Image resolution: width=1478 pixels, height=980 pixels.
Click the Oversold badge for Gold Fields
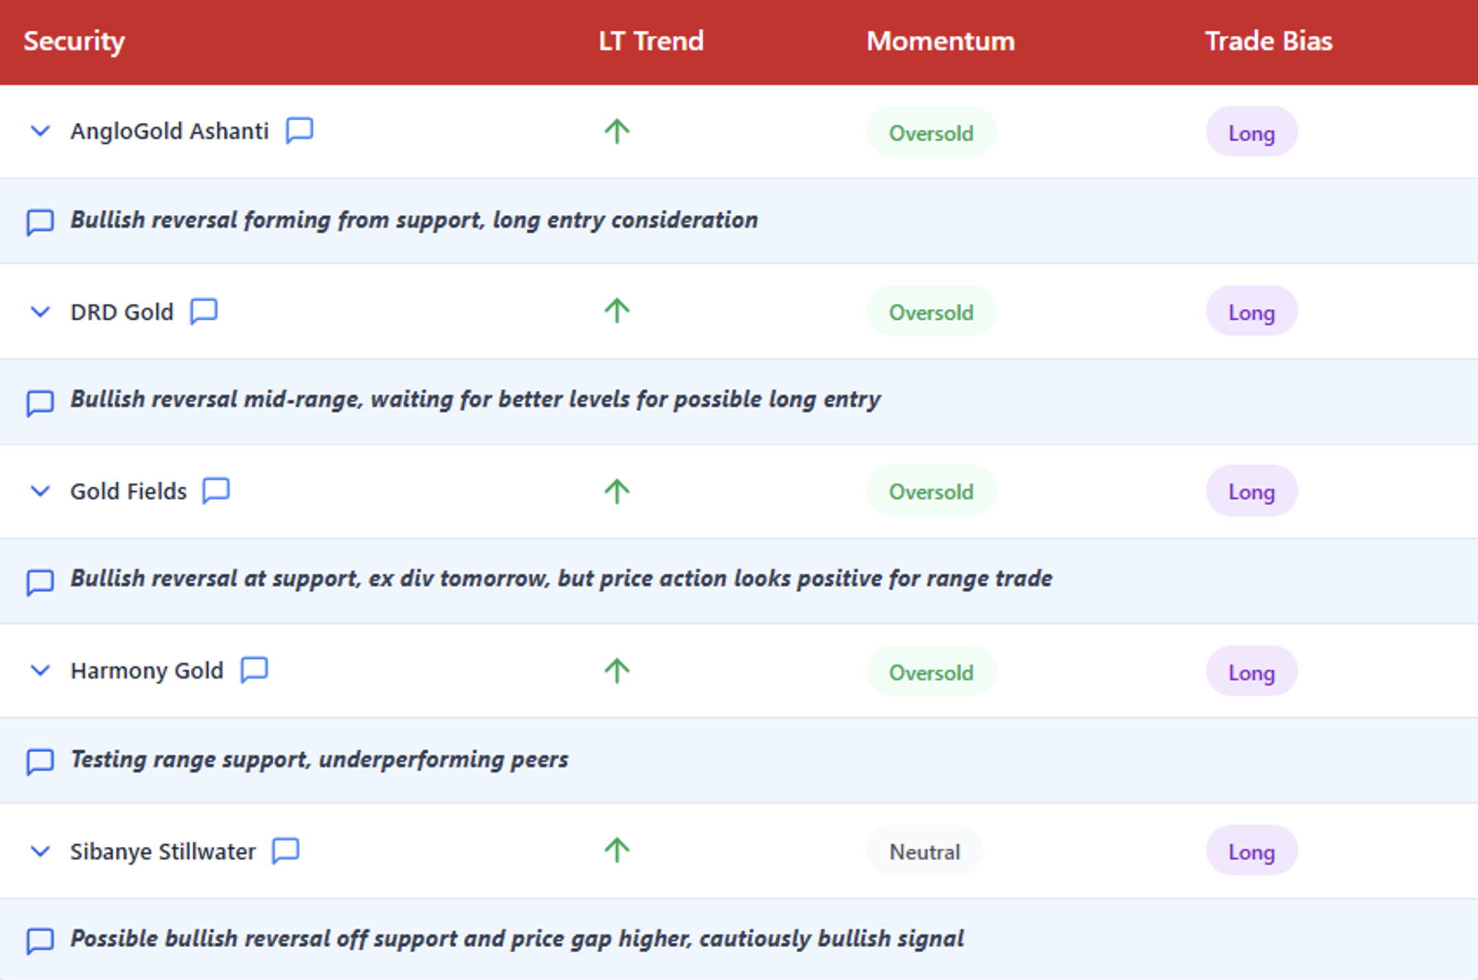[930, 492]
